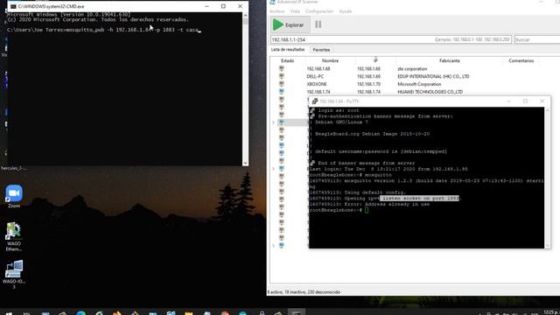This screenshot has width=560, height=315.
Task: Click the HUAWEI TECHNOLOGIES manufacturer cell
Action: 430,92
